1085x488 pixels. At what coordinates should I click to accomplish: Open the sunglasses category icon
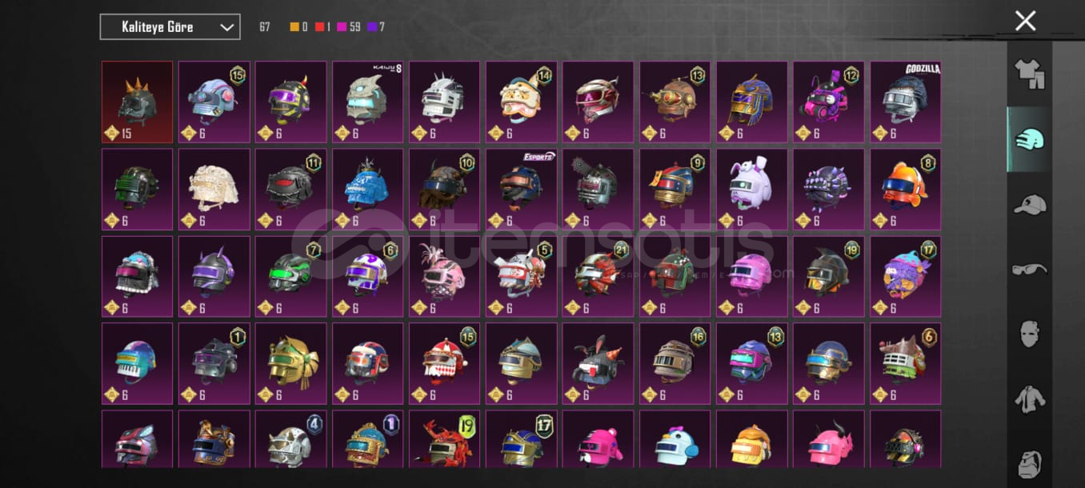1029,269
